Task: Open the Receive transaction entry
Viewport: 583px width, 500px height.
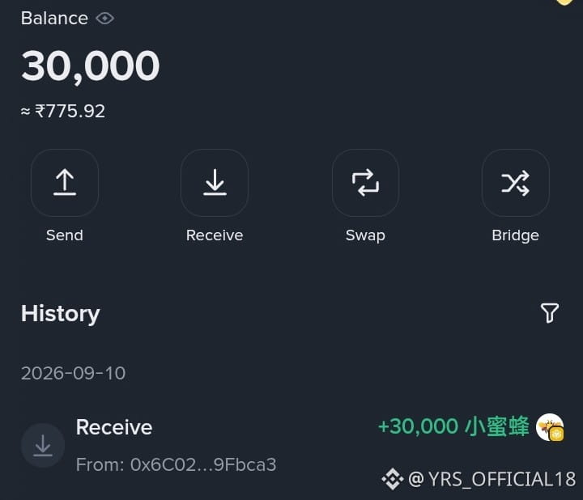Action: pos(292,445)
